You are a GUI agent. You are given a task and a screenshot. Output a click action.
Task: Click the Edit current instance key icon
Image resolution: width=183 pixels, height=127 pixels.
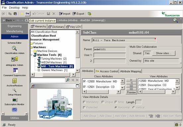[28, 14]
